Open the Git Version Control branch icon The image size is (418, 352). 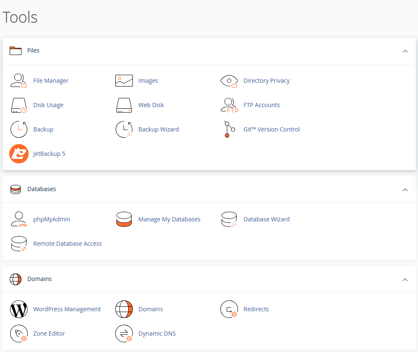pyautogui.click(x=229, y=129)
